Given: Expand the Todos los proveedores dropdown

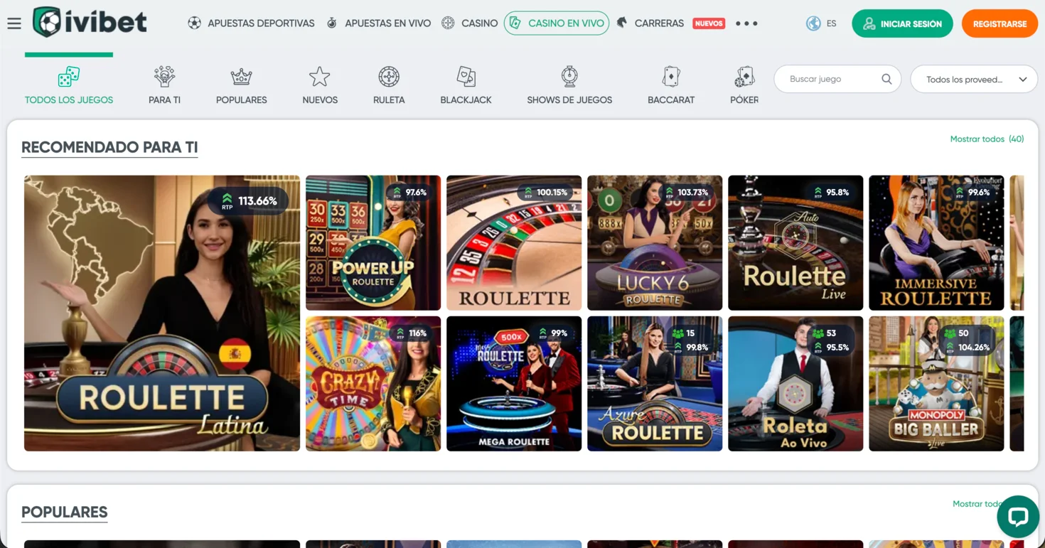Looking at the screenshot, I should point(974,80).
